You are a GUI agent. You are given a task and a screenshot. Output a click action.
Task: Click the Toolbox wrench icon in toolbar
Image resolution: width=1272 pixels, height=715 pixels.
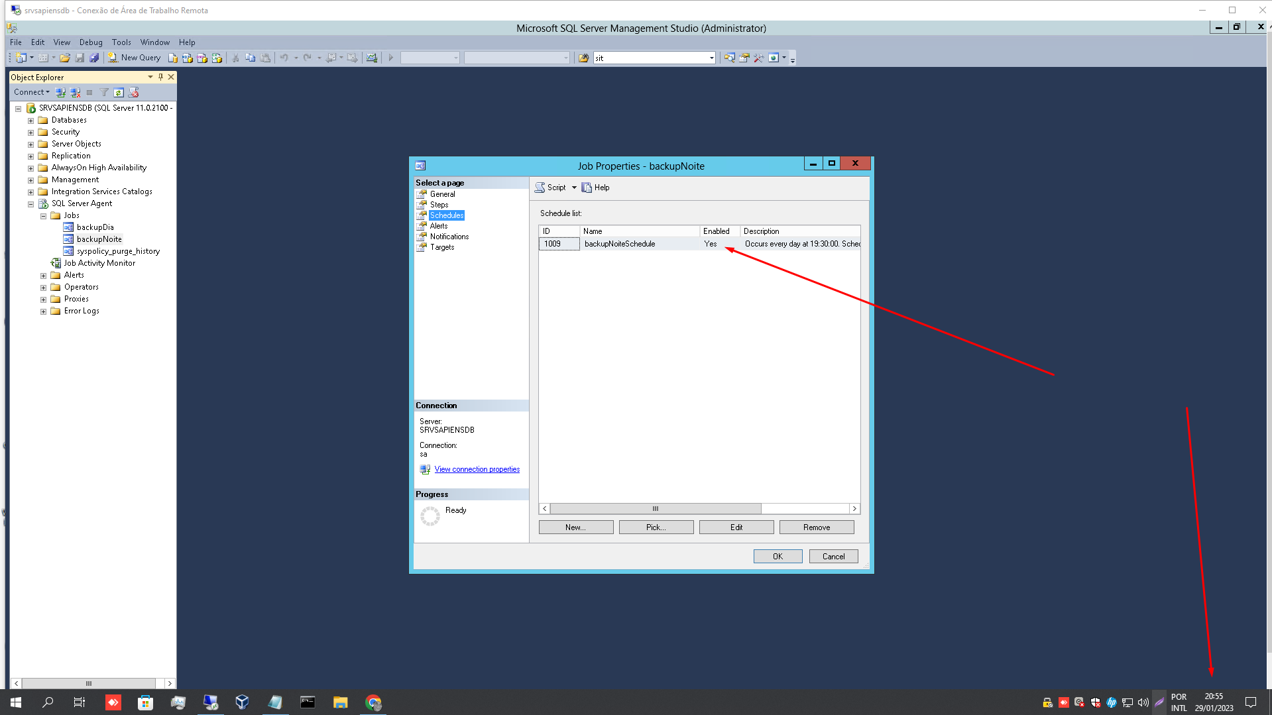coord(758,58)
